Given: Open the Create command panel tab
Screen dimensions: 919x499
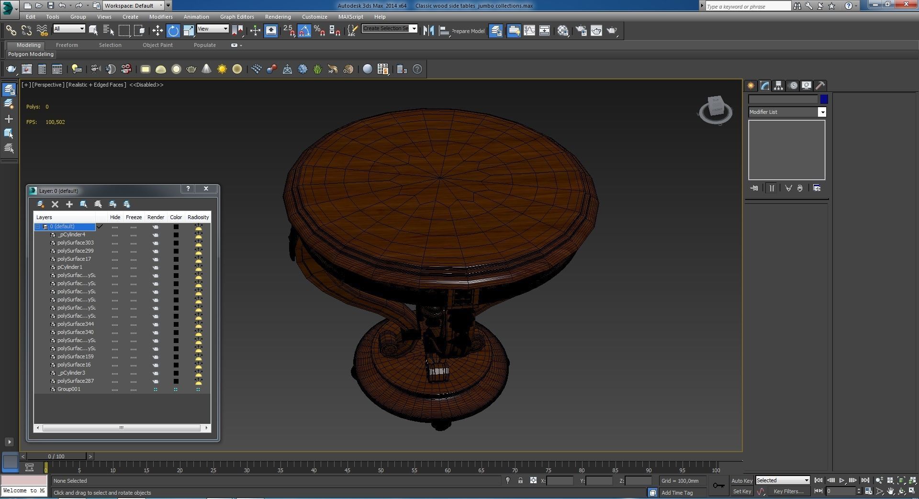Looking at the screenshot, I should 751,86.
